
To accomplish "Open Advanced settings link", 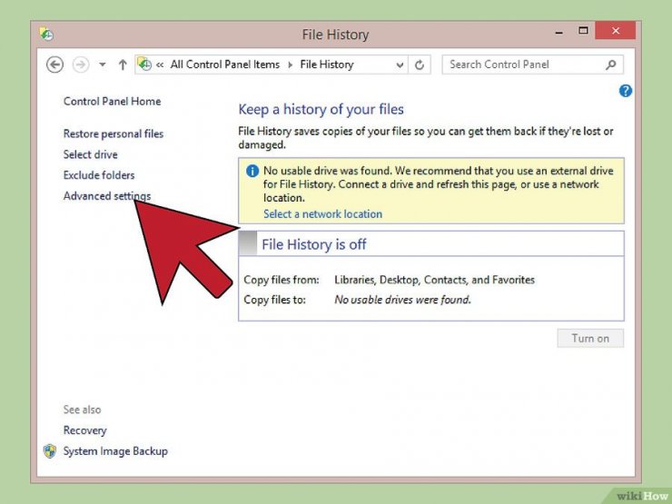I will point(107,196).
